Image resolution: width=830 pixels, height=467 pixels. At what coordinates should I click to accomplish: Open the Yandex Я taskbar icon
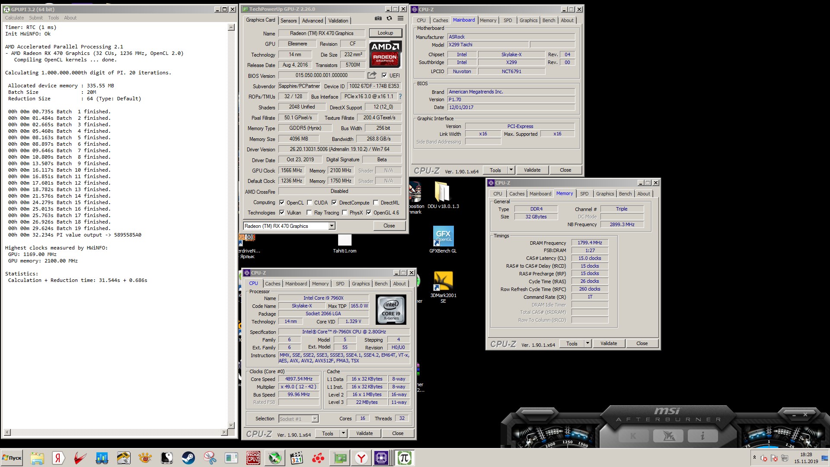tap(58, 458)
